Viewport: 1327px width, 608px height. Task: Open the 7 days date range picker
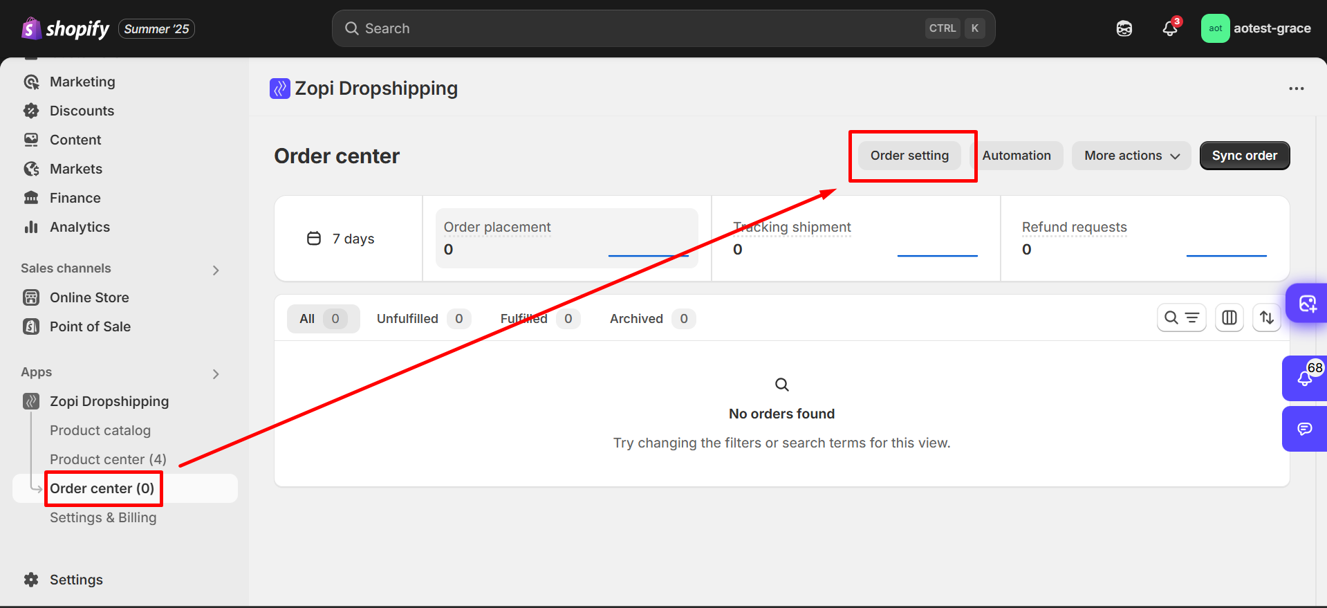pyautogui.click(x=340, y=239)
